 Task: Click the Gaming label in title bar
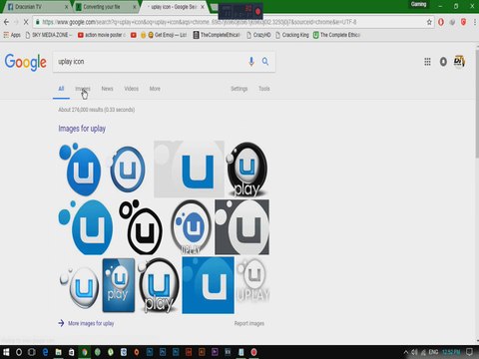tap(418, 4)
